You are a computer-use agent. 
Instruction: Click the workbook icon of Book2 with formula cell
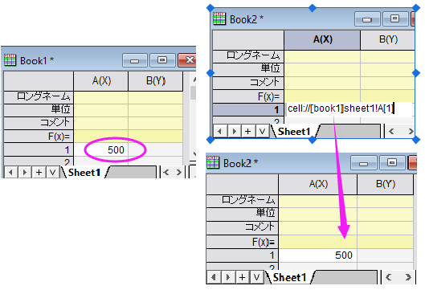(219, 18)
